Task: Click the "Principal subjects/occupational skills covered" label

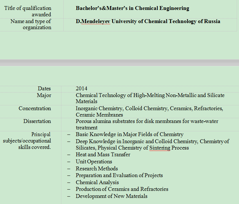Action: (x=27, y=141)
